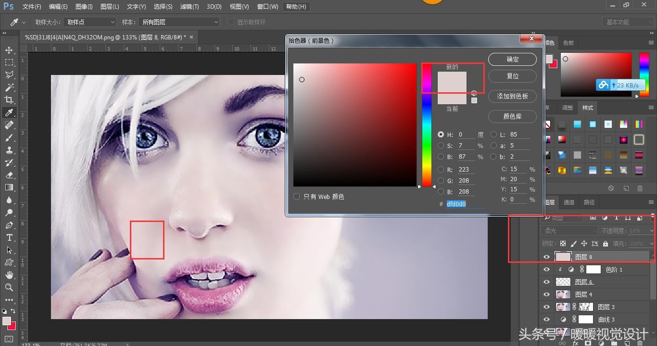Select the H hue radio button
The image size is (657, 346).
441,135
